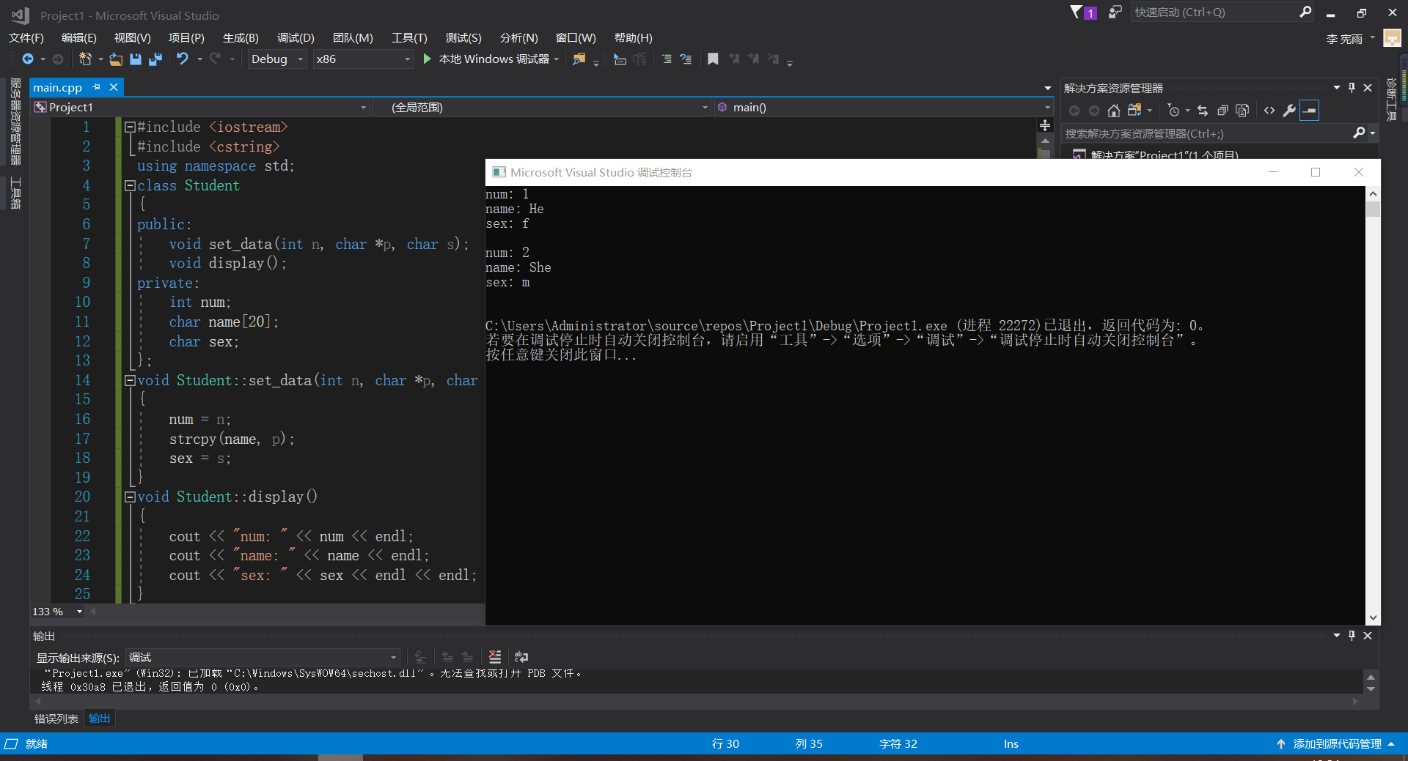
Task: Click 添加到源代码管理 in the status bar
Action: pos(1337,743)
